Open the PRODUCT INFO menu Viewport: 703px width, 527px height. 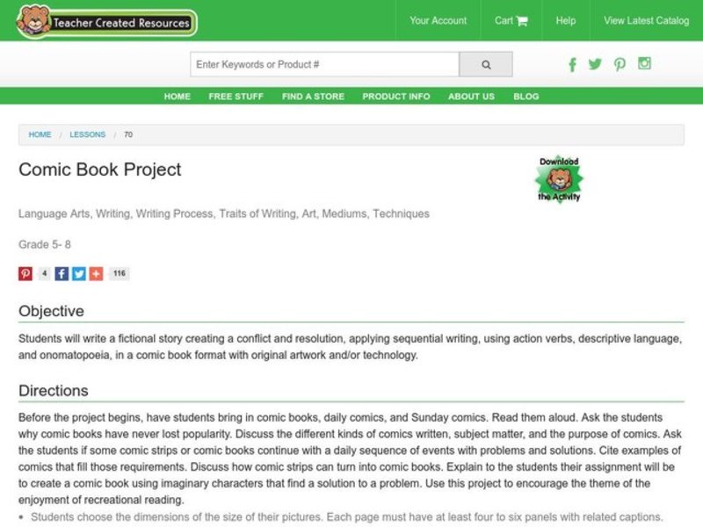pos(395,97)
